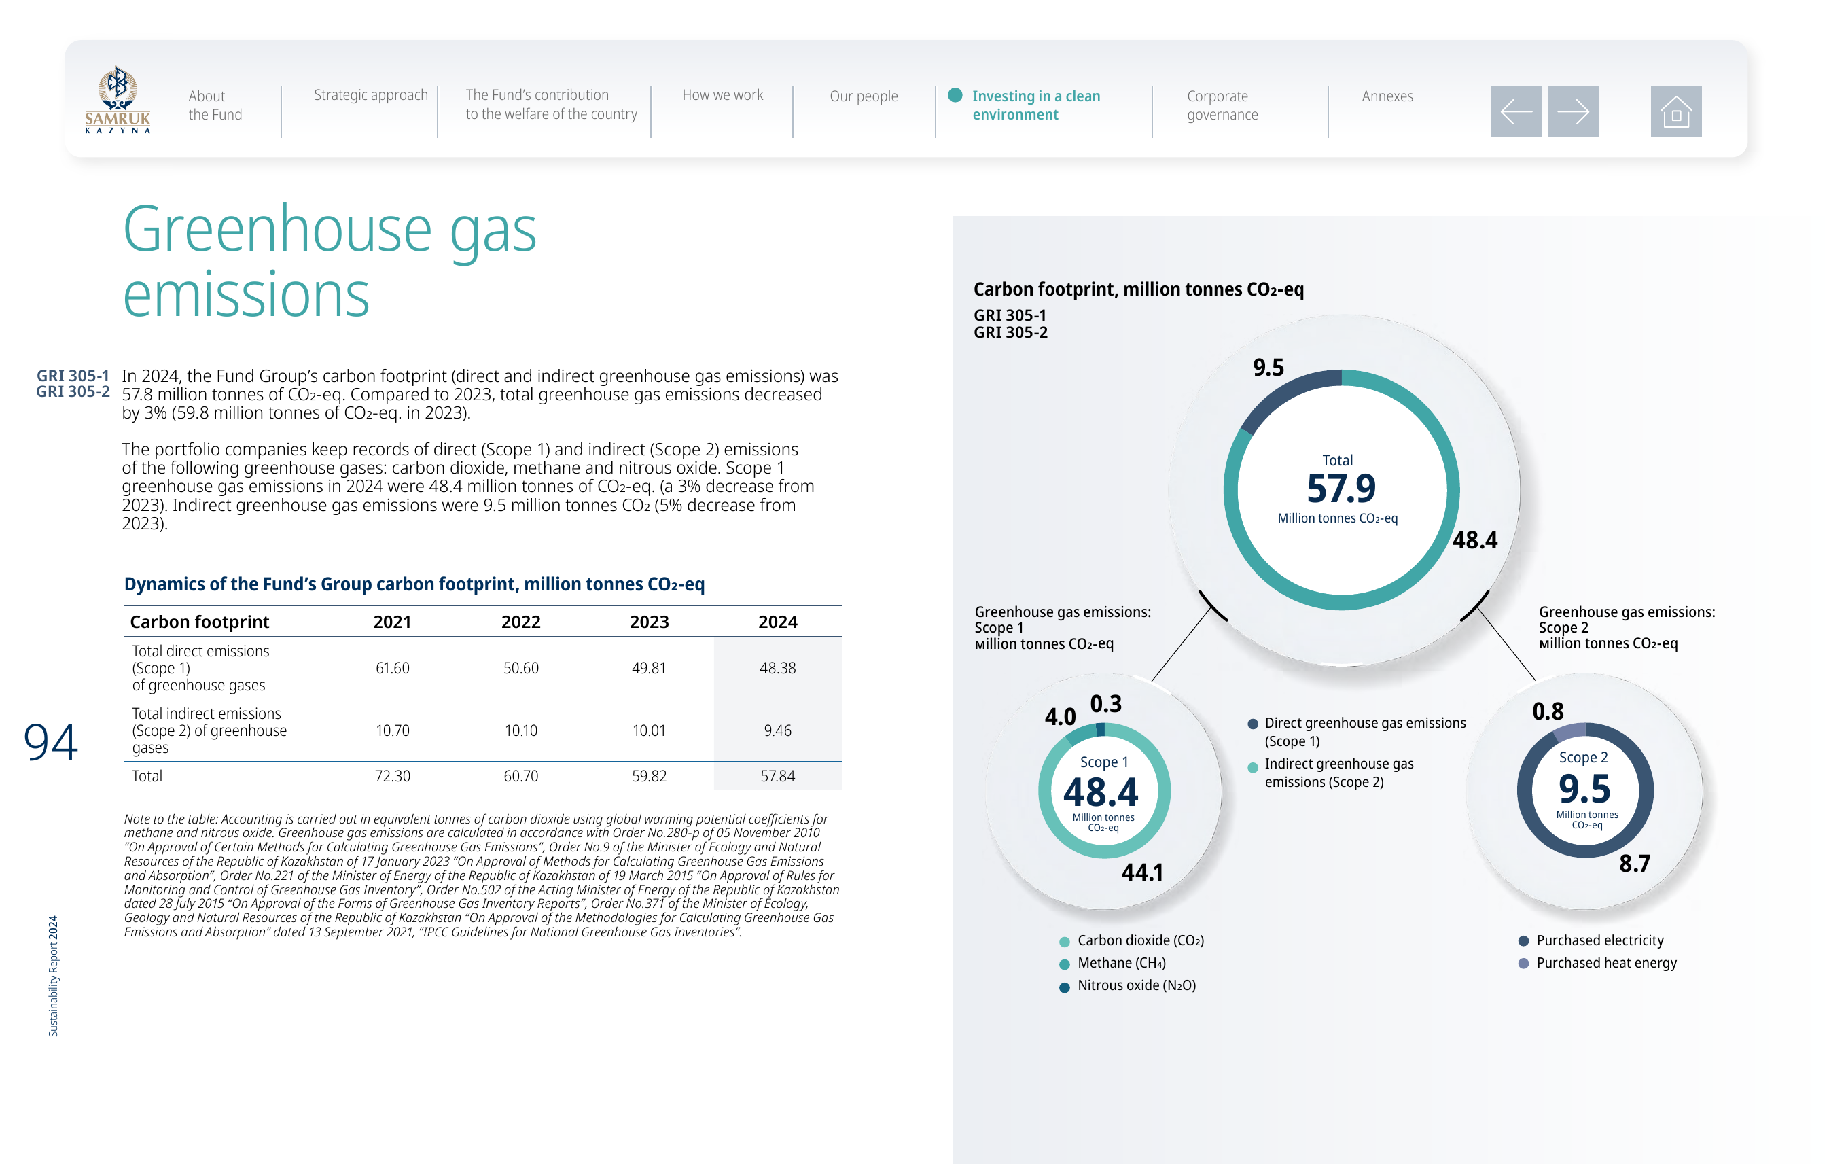1846x1164 pixels.
Task: Click the page number 94
Action: pos(50,742)
